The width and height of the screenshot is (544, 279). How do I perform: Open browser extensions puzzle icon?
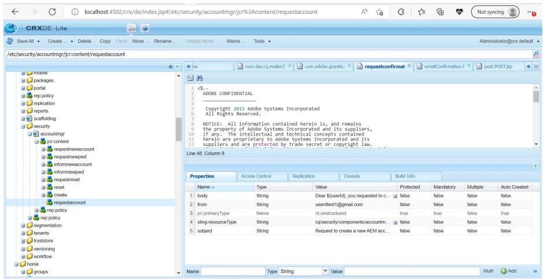coord(400,12)
